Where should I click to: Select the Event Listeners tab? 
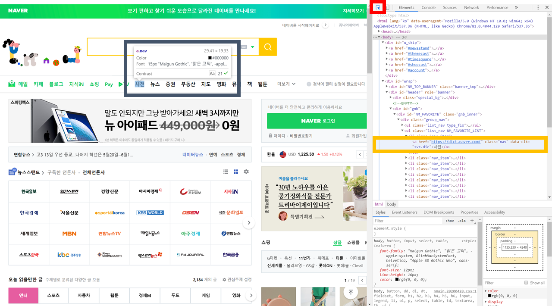click(x=405, y=212)
